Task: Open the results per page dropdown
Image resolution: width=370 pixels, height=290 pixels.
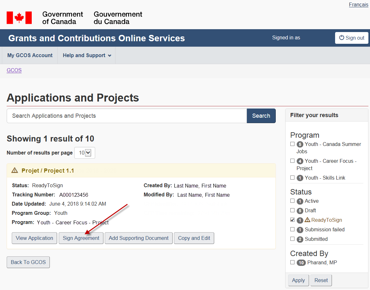Action: click(84, 153)
